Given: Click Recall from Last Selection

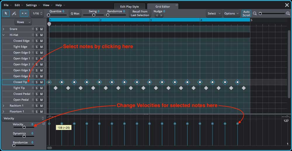Looking at the screenshot, I should (x=140, y=13).
